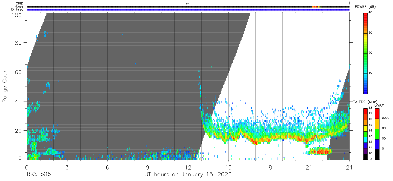Click the x-axis tick label '6'
Screen dimensions: 393x181
tap(107, 167)
